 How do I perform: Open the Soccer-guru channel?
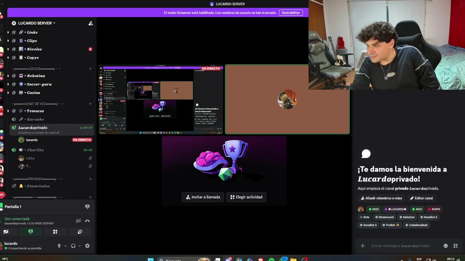click(52, 84)
